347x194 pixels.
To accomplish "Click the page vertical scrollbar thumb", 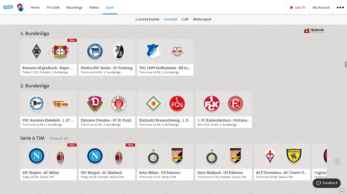I will [x=345, y=64].
